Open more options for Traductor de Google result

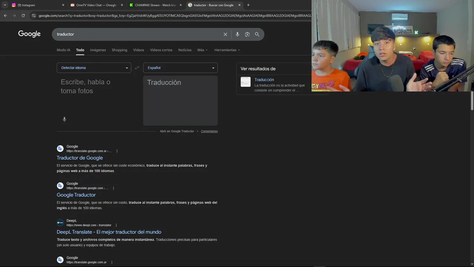coord(117,151)
